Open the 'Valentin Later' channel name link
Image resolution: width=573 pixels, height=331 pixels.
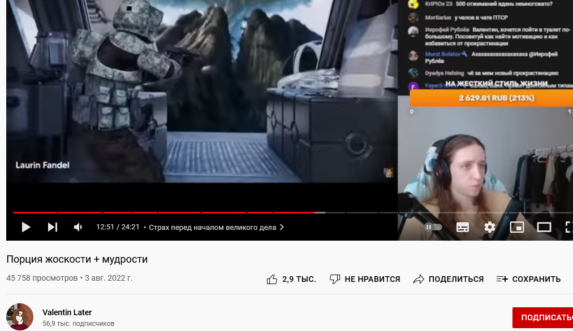[67, 312]
